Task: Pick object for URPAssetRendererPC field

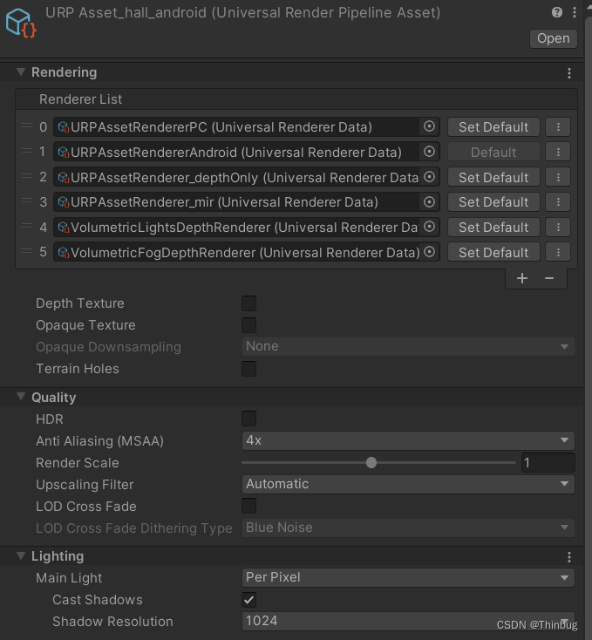Action: [x=429, y=126]
